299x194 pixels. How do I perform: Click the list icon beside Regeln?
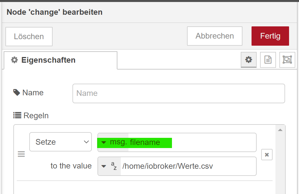coord(17,115)
